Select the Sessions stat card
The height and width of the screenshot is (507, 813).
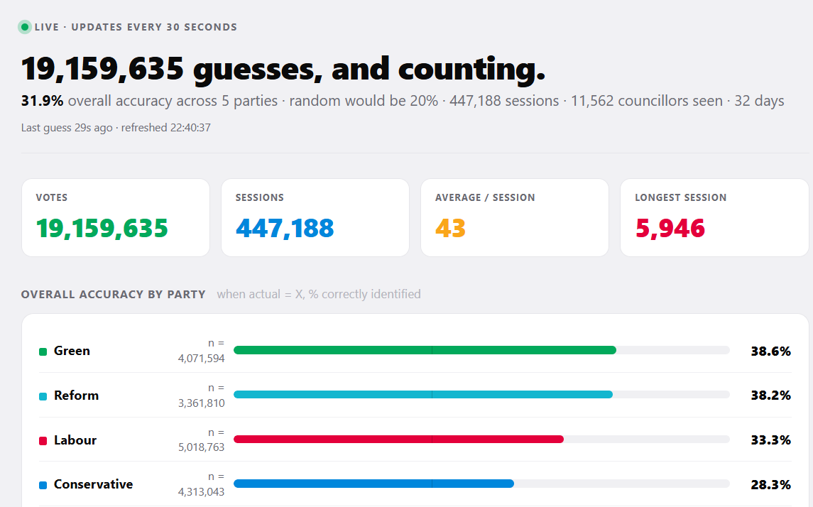(x=315, y=218)
